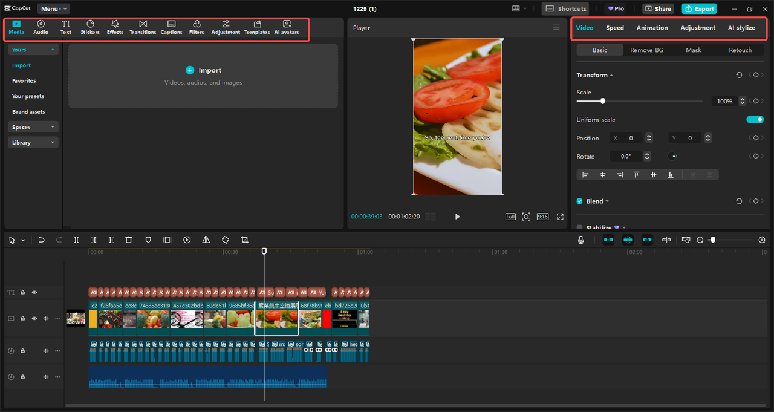
Task: Switch to the Speed tab
Action: (x=615, y=28)
